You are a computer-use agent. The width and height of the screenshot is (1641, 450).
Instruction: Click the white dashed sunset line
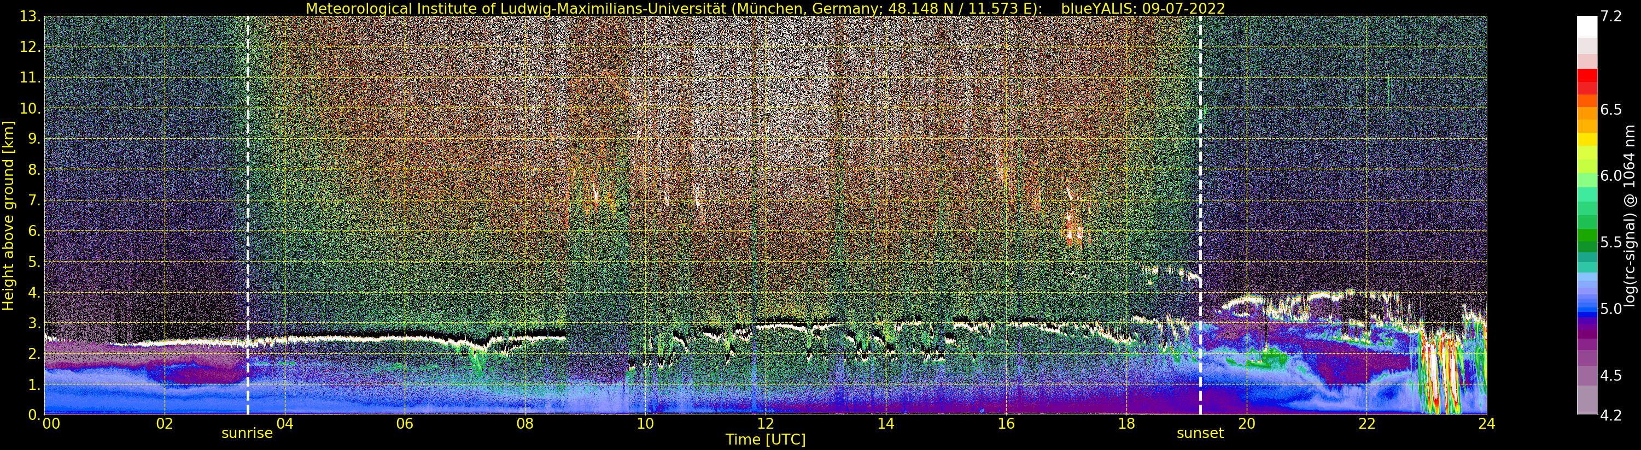point(1200,215)
